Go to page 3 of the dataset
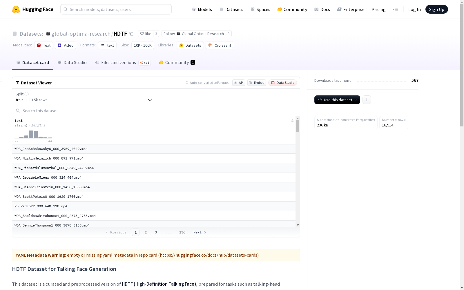The width and height of the screenshot is (464, 290). [x=156, y=232]
